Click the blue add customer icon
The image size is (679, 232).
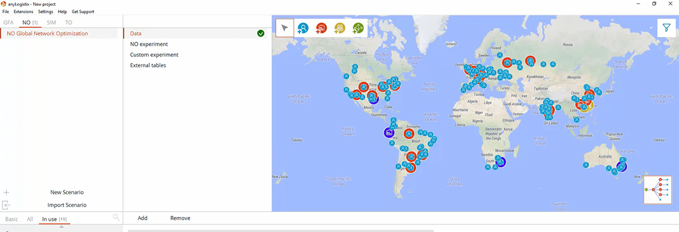303,28
